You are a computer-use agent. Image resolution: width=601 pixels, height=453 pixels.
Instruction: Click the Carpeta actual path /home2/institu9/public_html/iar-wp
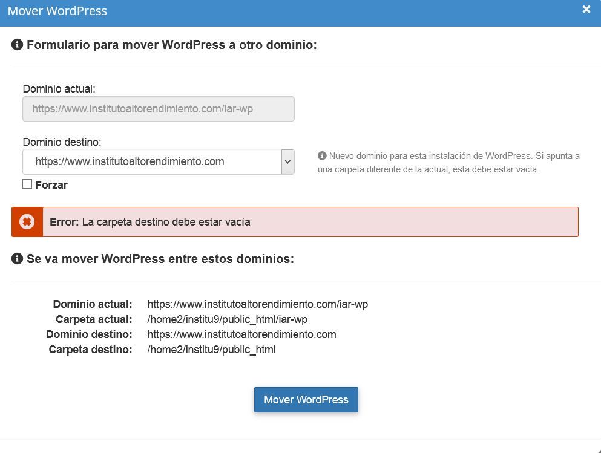click(228, 319)
